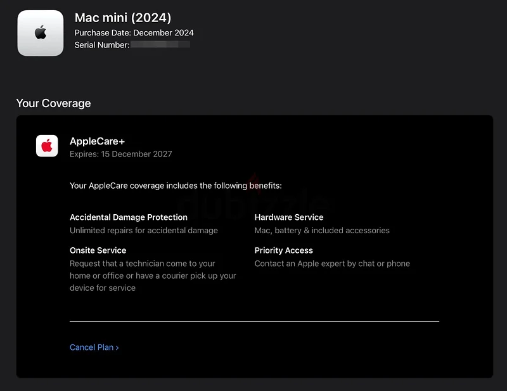This screenshot has height=391, width=507.
Task: Click the red AppleCare+ logo icon
Action: pos(47,146)
